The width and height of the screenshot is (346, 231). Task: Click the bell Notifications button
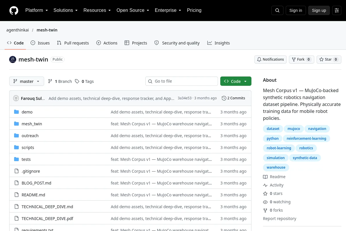[270, 59]
